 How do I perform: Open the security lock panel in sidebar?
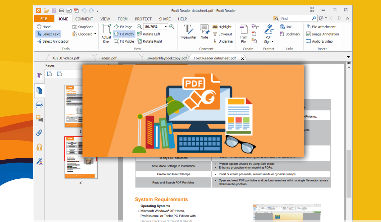39,147
